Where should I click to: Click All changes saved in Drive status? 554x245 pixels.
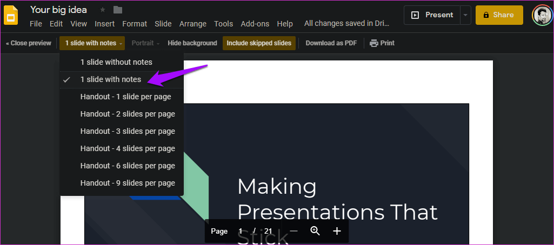click(346, 24)
